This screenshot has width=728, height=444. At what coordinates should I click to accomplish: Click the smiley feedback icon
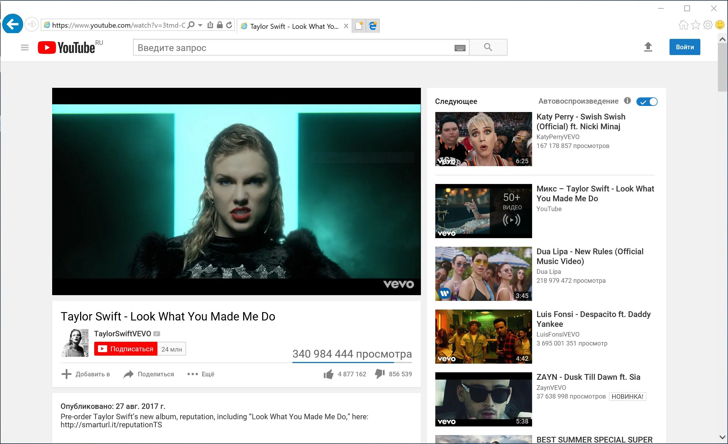pyautogui.click(x=720, y=25)
